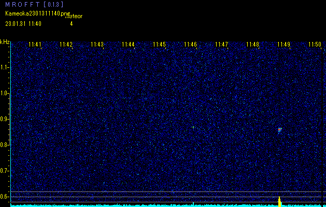The height and width of the screenshot is (207, 326).
Task: Click the 11:50 time axis label
Action: (x=315, y=45)
